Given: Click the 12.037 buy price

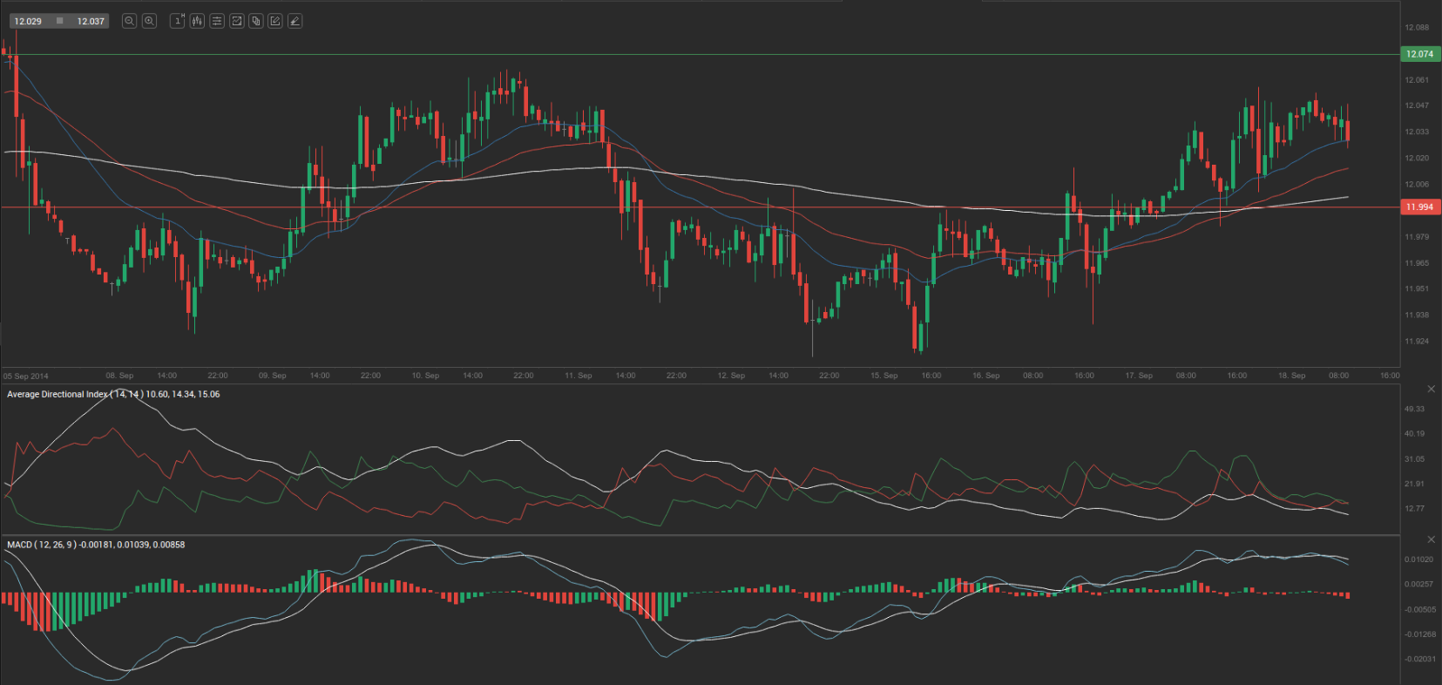Looking at the screenshot, I should 90,21.
